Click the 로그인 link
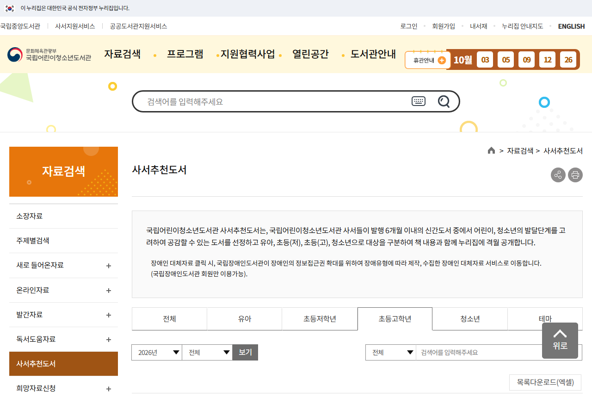Image resolution: width=592 pixels, height=398 pixels. (x=409, y=26)
